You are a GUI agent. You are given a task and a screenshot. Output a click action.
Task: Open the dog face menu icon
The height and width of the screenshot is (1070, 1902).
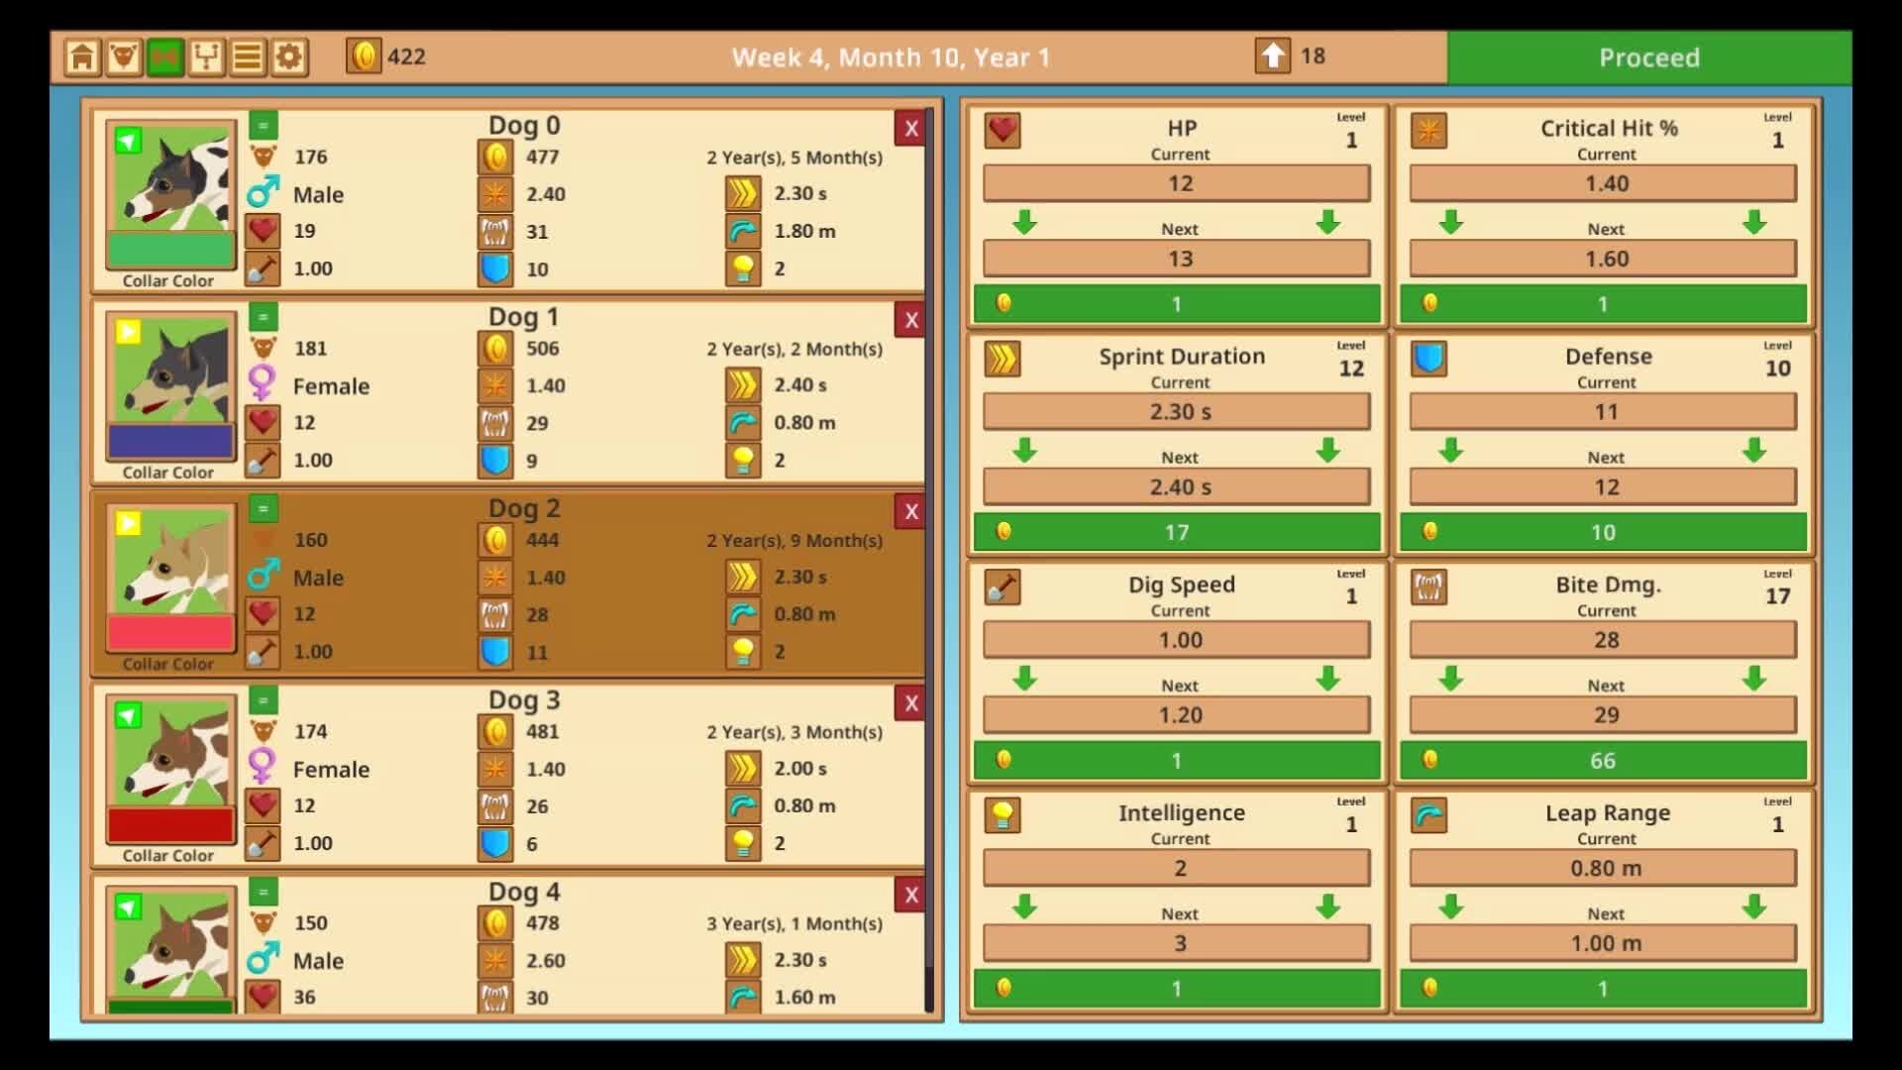(x=124, y=57)
